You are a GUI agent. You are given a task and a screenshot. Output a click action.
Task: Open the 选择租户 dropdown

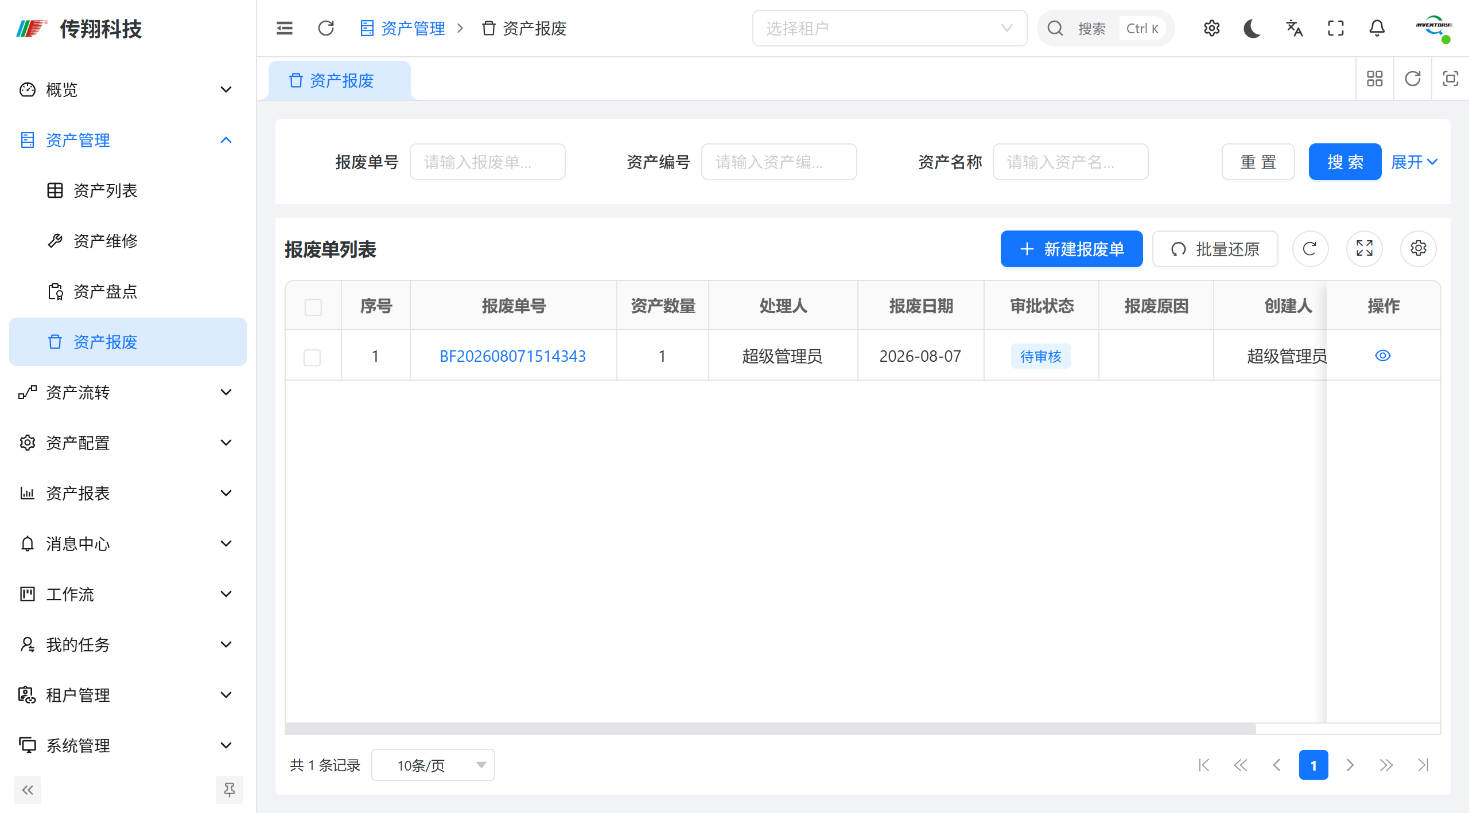click(889, 28)
